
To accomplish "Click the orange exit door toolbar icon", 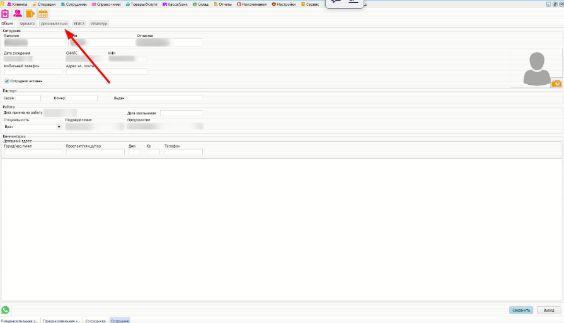I will [x=30, y=13].
